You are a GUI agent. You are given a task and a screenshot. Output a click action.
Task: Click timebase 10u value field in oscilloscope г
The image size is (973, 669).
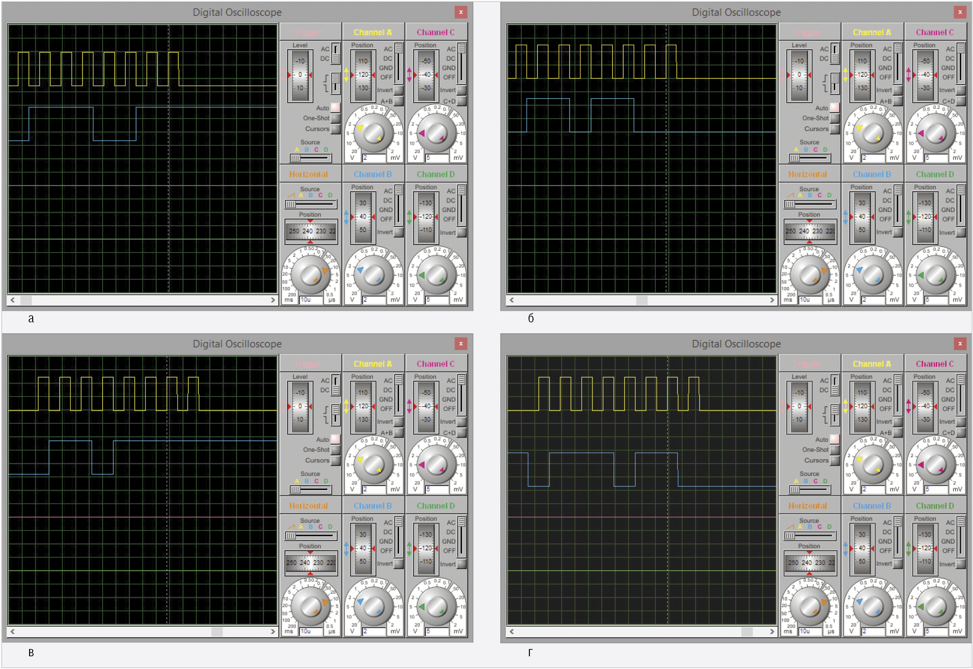[810, 631]
